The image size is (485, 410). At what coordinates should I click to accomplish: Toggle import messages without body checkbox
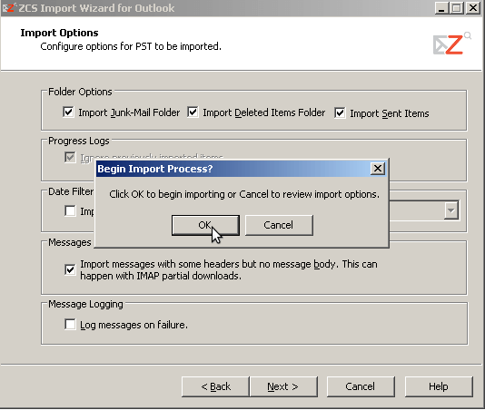point(70,269)
